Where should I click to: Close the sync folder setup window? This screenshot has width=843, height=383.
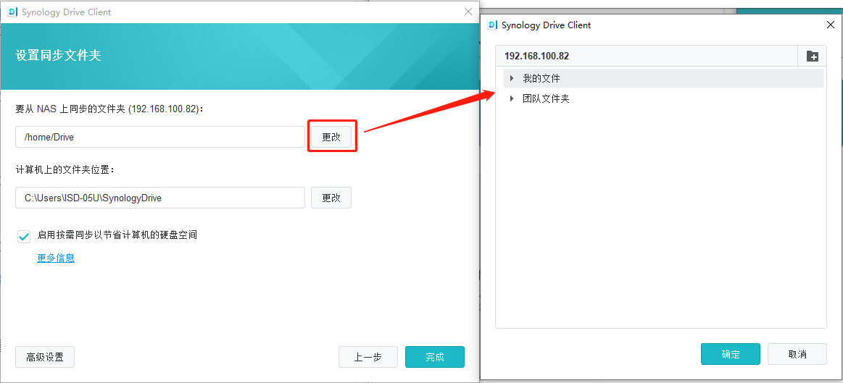coord(468,12)
